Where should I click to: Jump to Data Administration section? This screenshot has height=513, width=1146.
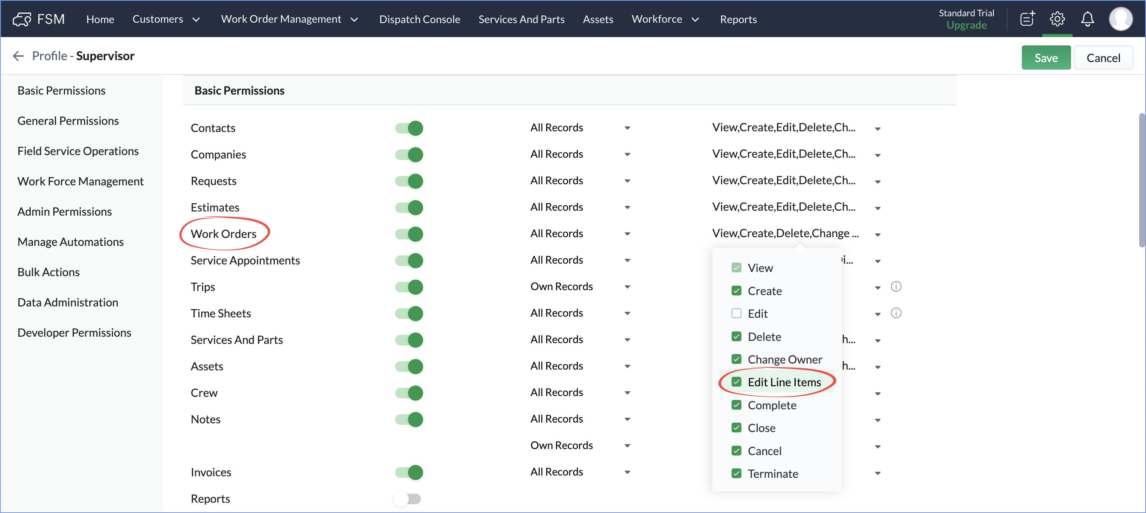coord(68,302)
